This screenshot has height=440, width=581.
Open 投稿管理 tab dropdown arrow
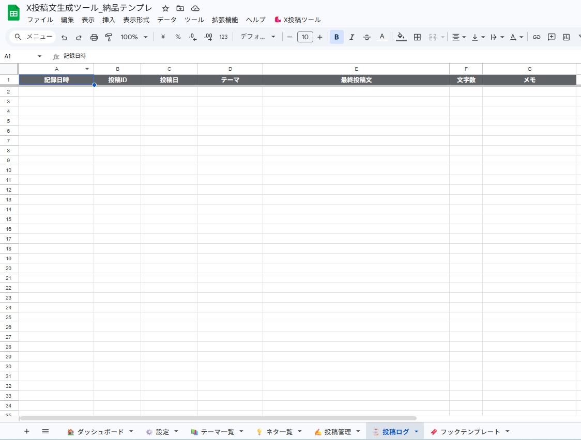pyautogui.click(x=358, y=432)
